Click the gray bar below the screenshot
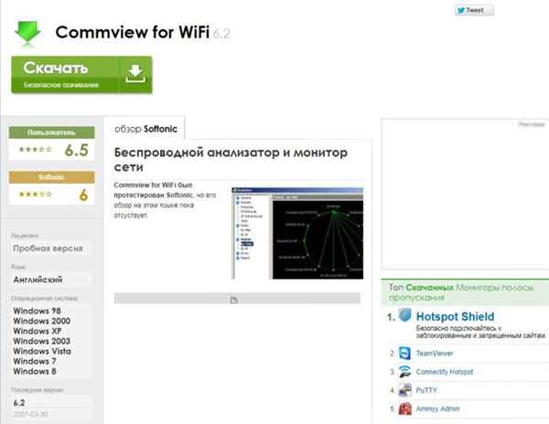This screenshot has width=549, height=424. [237, 299]
